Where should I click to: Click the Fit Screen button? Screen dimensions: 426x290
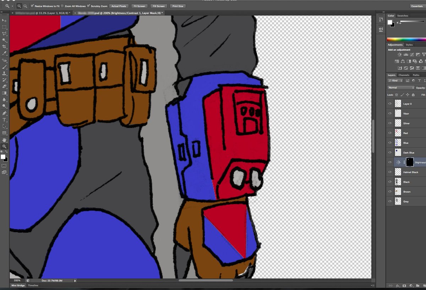coord(139,6)
